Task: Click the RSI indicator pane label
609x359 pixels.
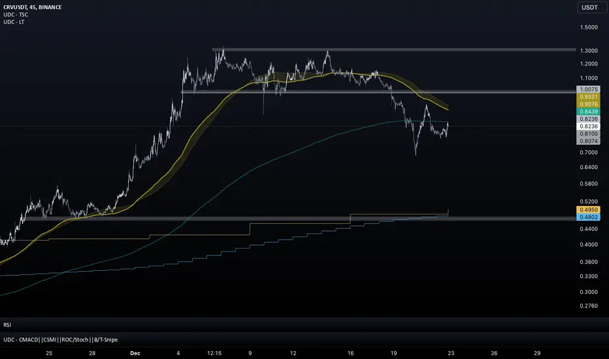Action: point(7,325)
